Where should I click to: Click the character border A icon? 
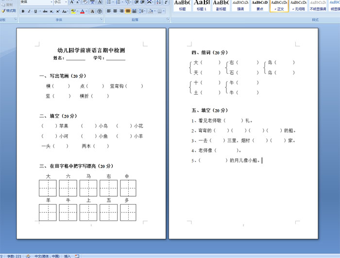[100, 2]
